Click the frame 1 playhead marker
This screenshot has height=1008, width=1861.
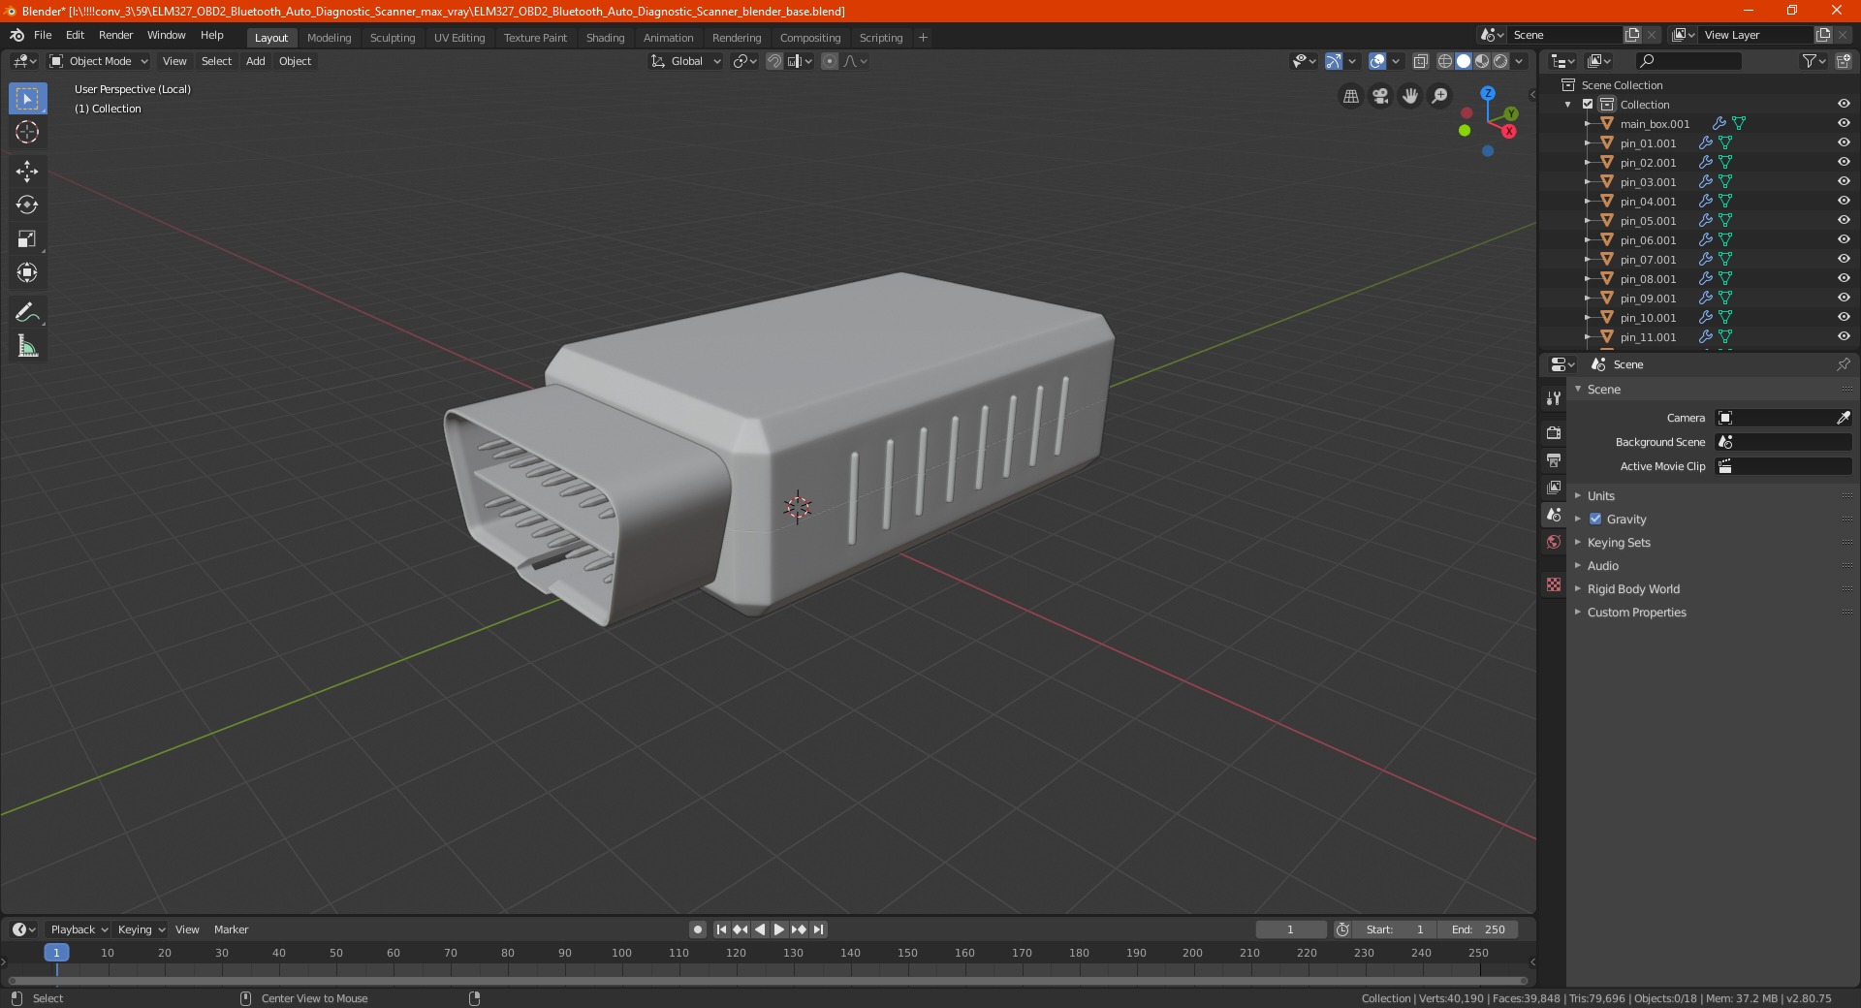point(56,953)
